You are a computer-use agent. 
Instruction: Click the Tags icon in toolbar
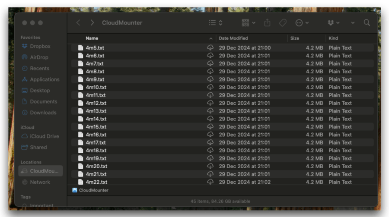(x=283, y=23)
